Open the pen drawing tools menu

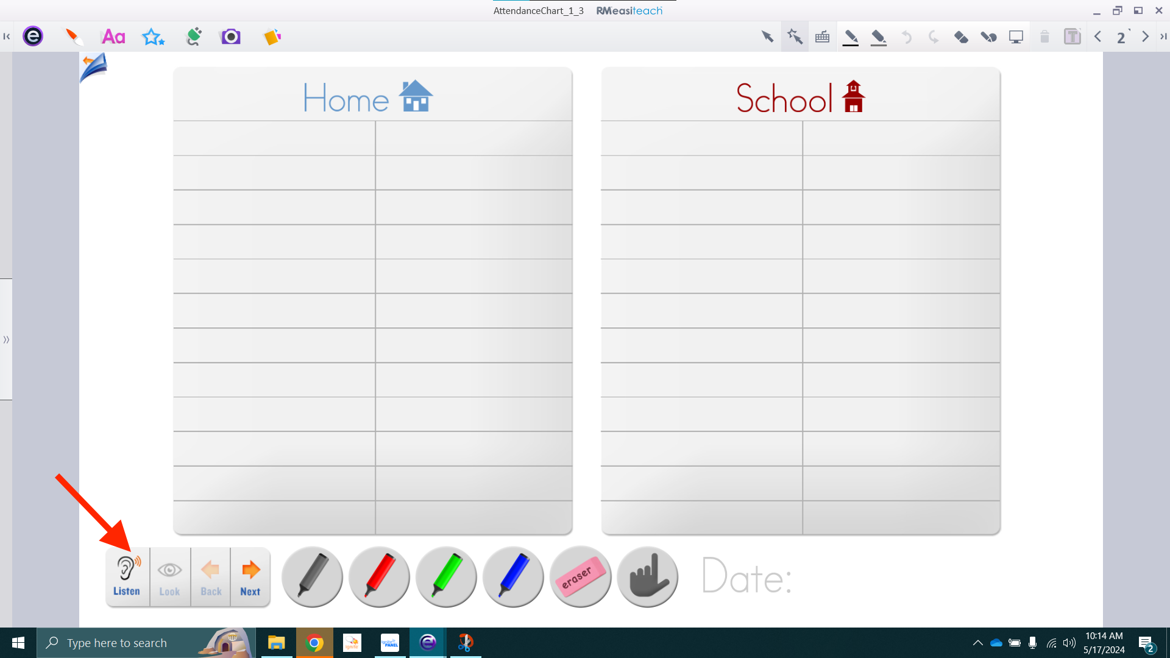[74, 37]
